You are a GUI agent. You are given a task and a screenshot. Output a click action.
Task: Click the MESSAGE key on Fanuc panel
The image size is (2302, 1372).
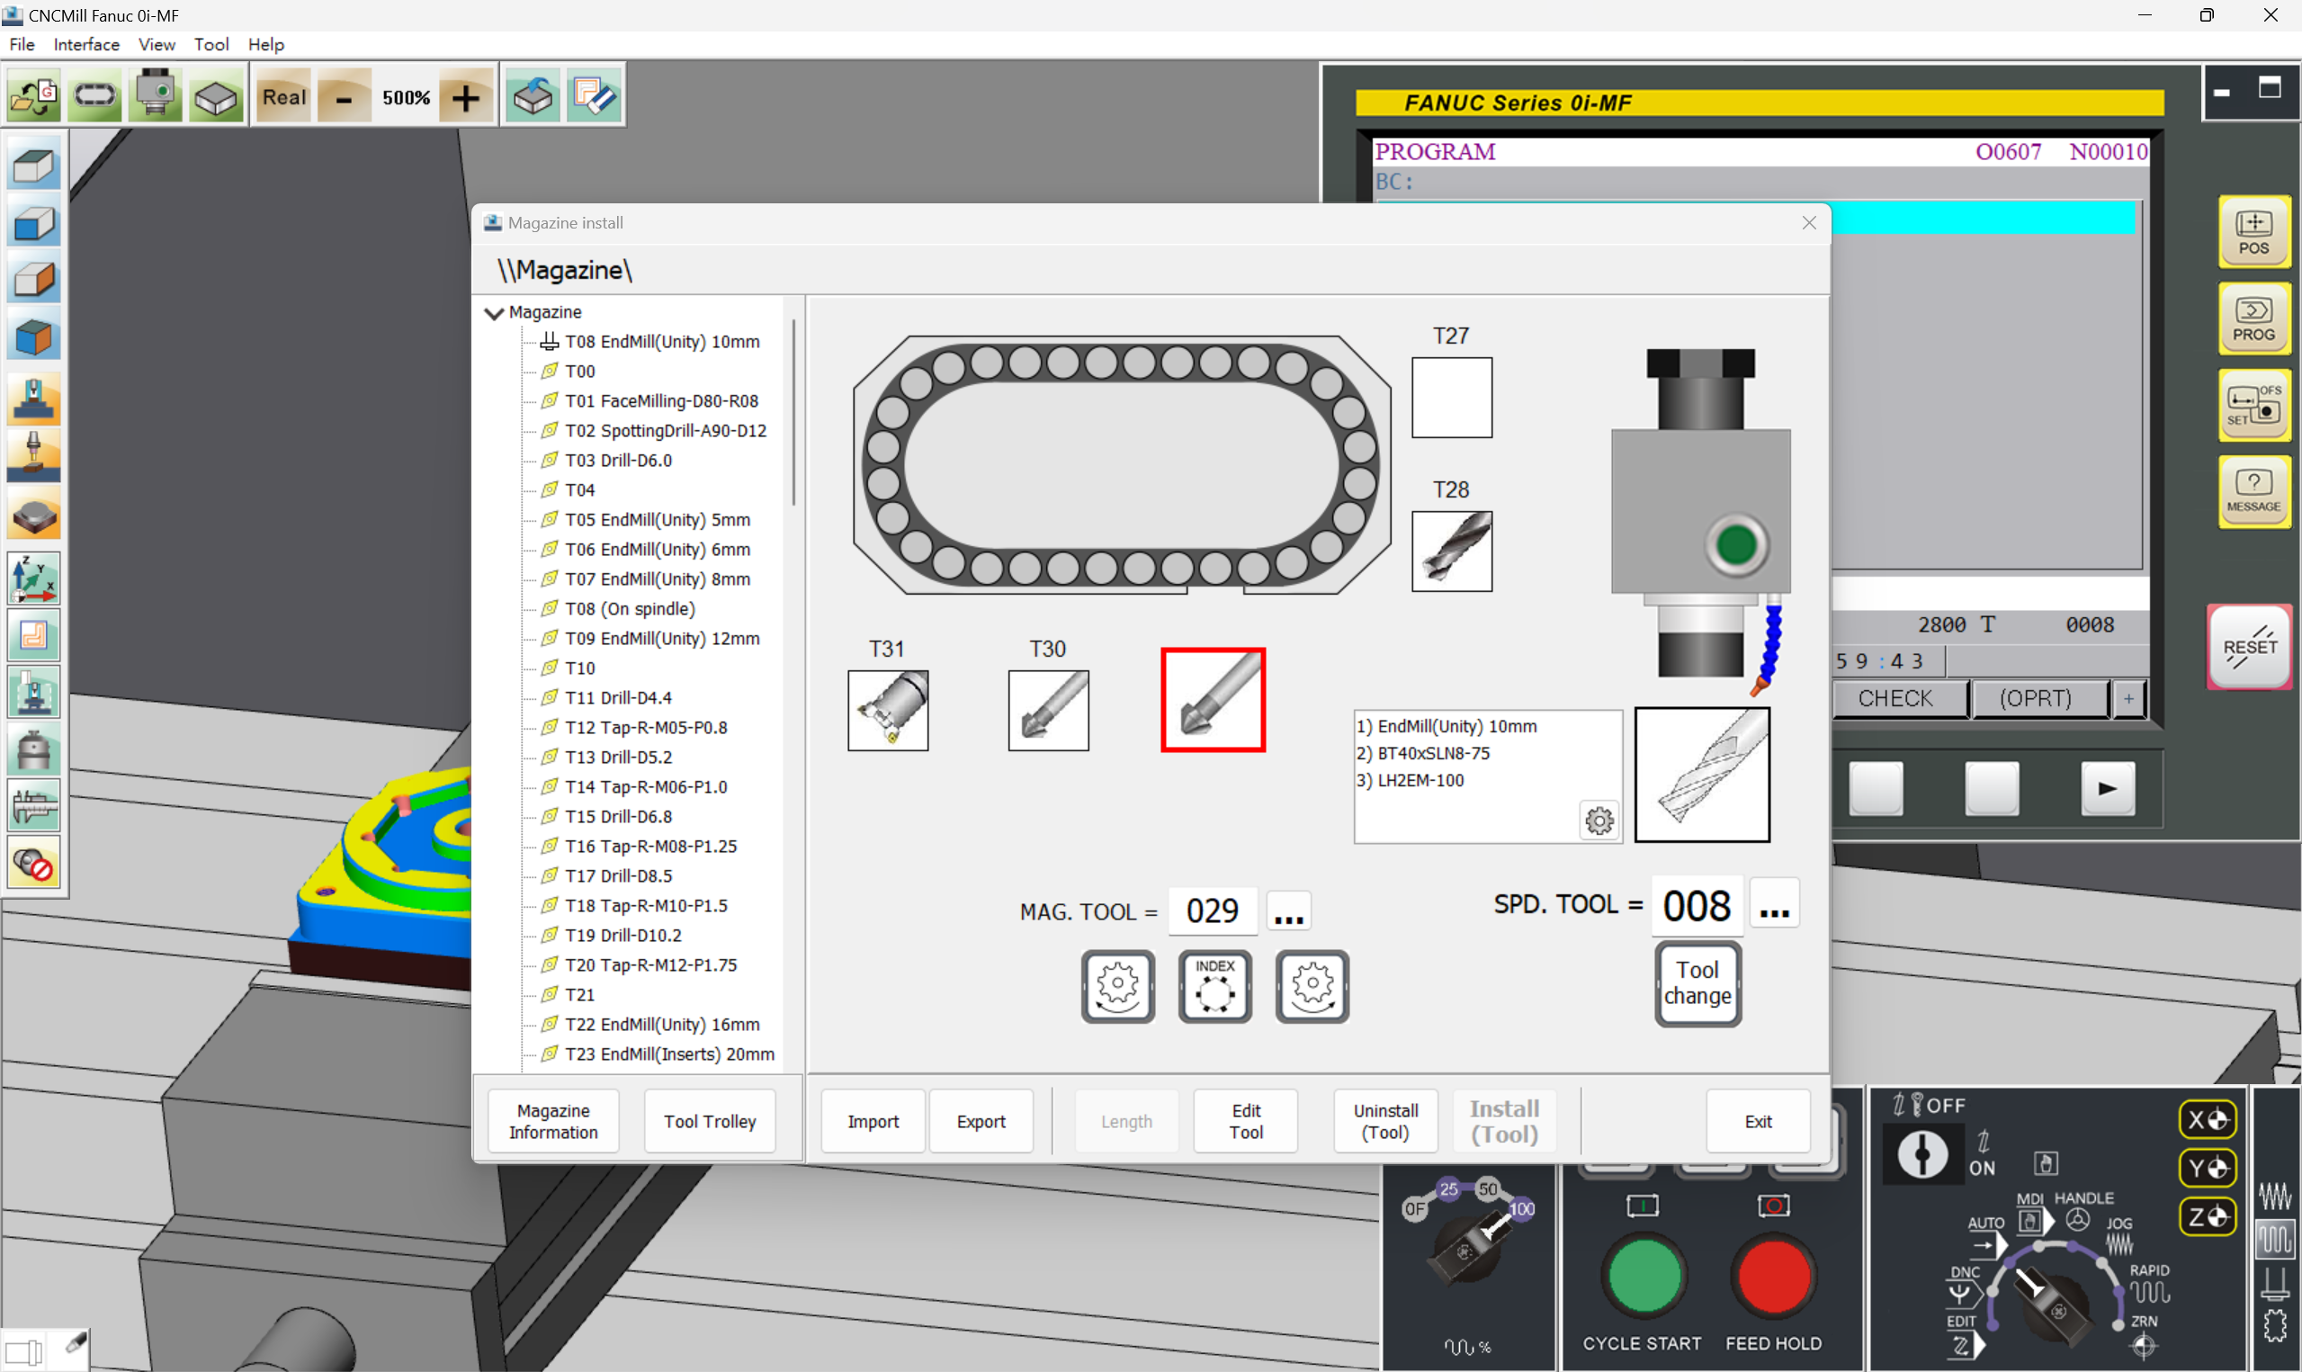2253,491
